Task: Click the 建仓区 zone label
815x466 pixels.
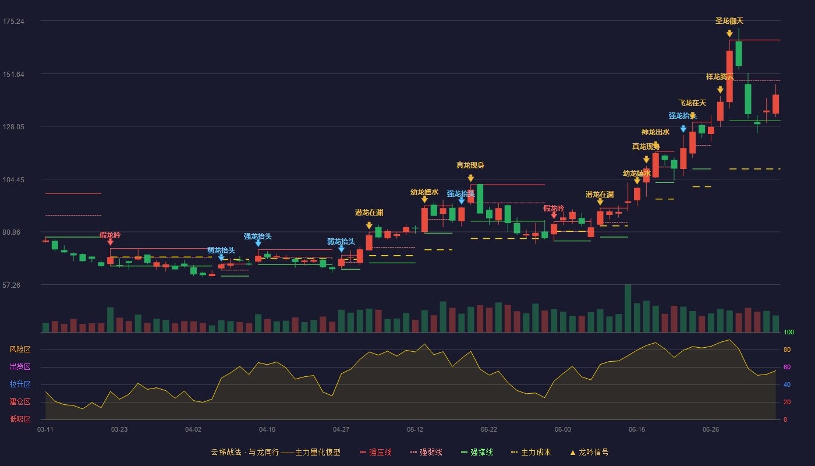Action: (20, 402)
